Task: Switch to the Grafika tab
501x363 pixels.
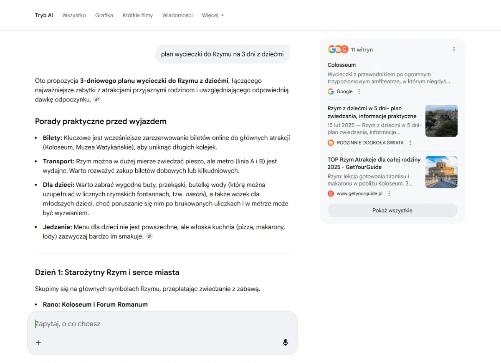Action: point(104,15)
